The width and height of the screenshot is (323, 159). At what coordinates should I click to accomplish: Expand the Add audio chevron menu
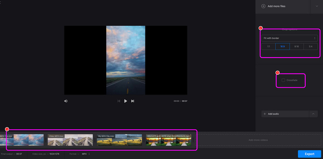point(313,114)
